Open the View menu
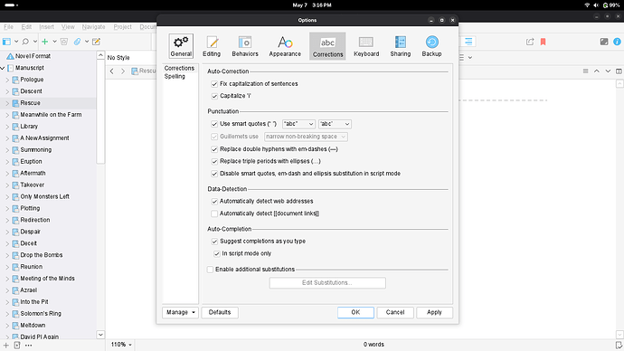Viewport: 624px width, 351px height. pyautogui.click(x=68, y=26)
